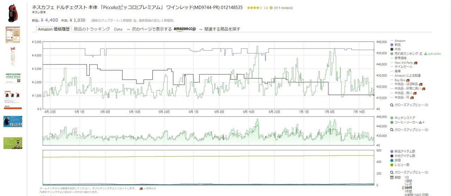
Task: Set period range to 1年間
Action: 409,191
